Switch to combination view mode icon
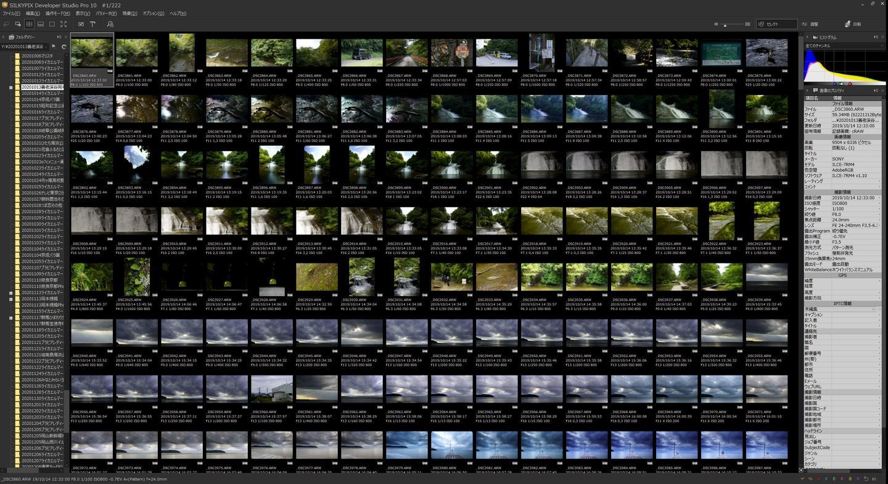 [41, 24]
